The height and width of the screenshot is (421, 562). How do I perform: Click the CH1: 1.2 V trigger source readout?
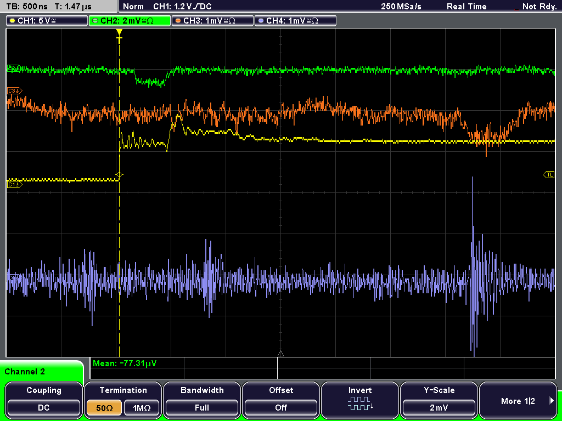182,7
